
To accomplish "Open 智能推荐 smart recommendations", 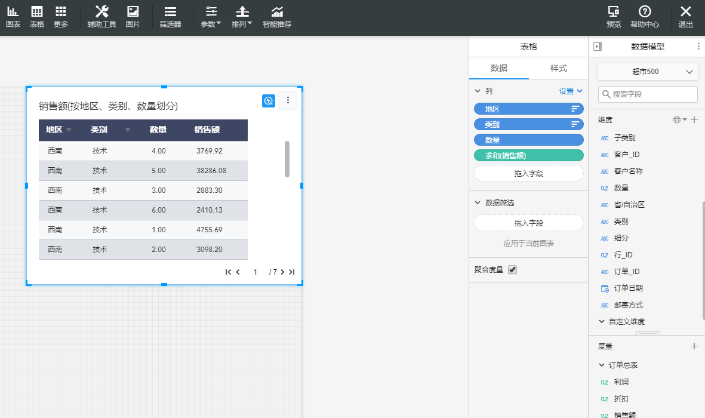I will click(x=277, y=17).
